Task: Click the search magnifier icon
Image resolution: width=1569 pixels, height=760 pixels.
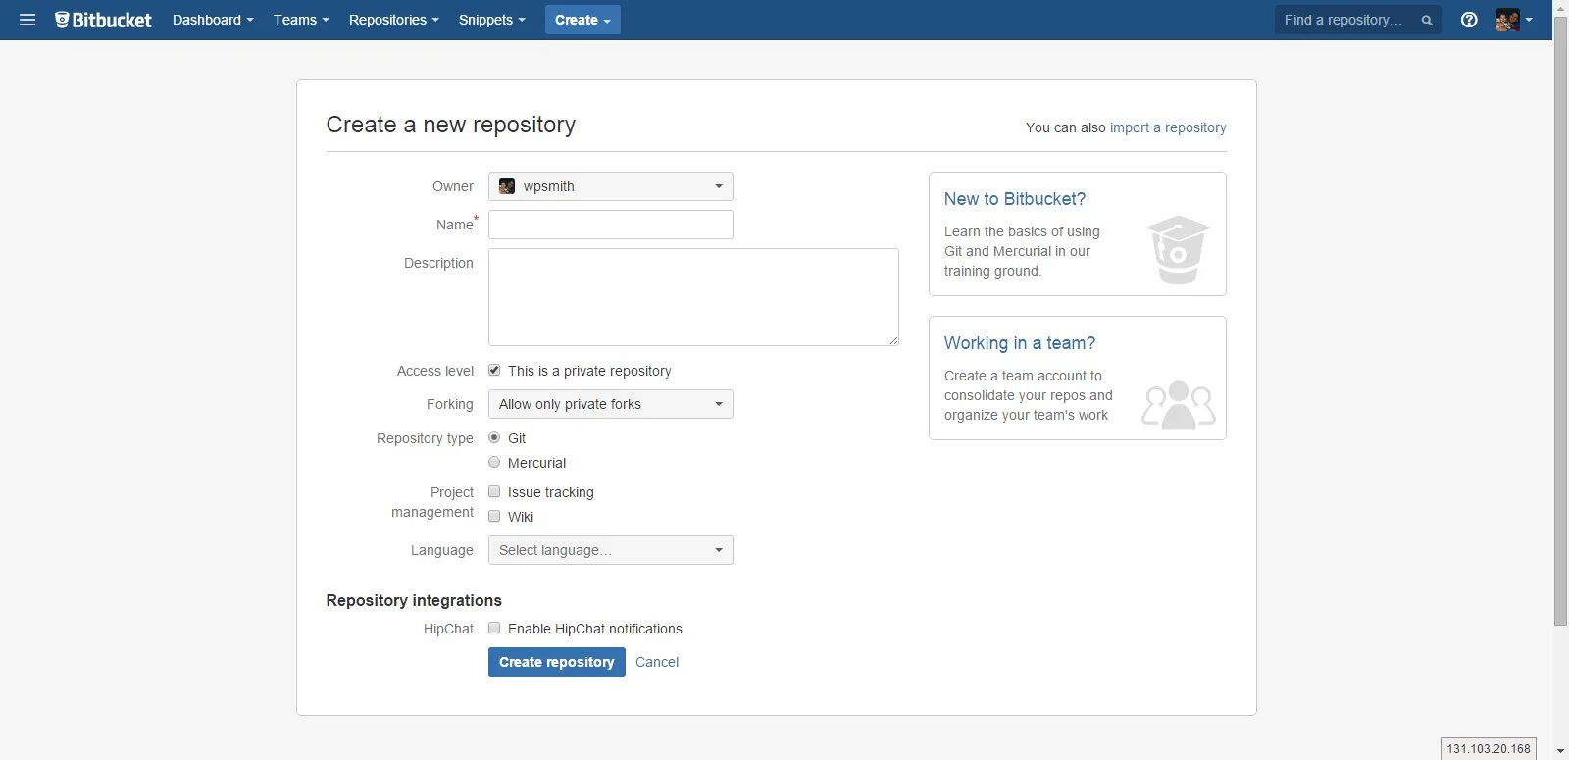Action: point(1427,21)
